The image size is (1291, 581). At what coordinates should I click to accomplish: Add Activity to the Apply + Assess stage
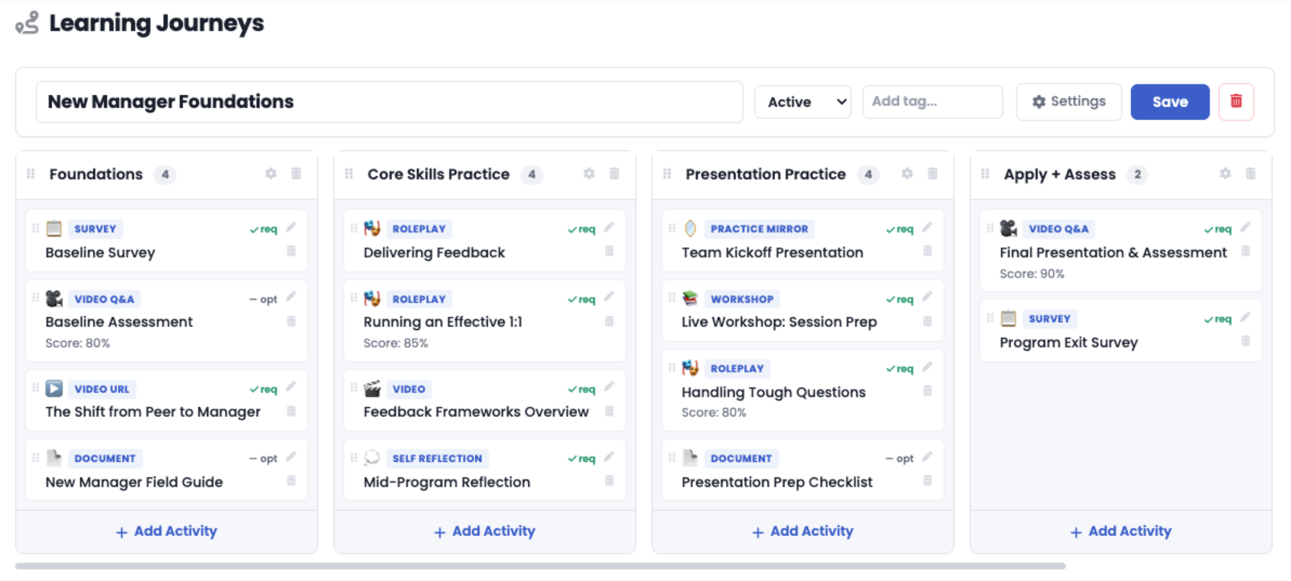(x=1121, y=531)
